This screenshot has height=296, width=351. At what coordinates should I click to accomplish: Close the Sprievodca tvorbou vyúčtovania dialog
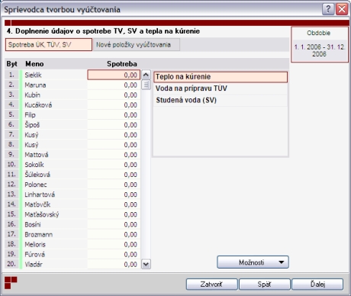(342, 9)
